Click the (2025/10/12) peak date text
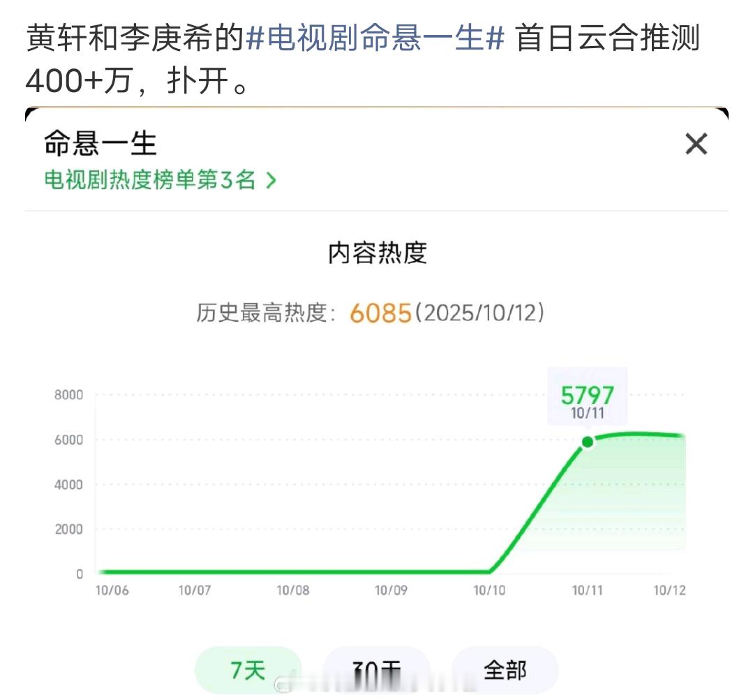The height and width of the screenshot is (700, 753). pyautogui.click(x=479, y=313)
